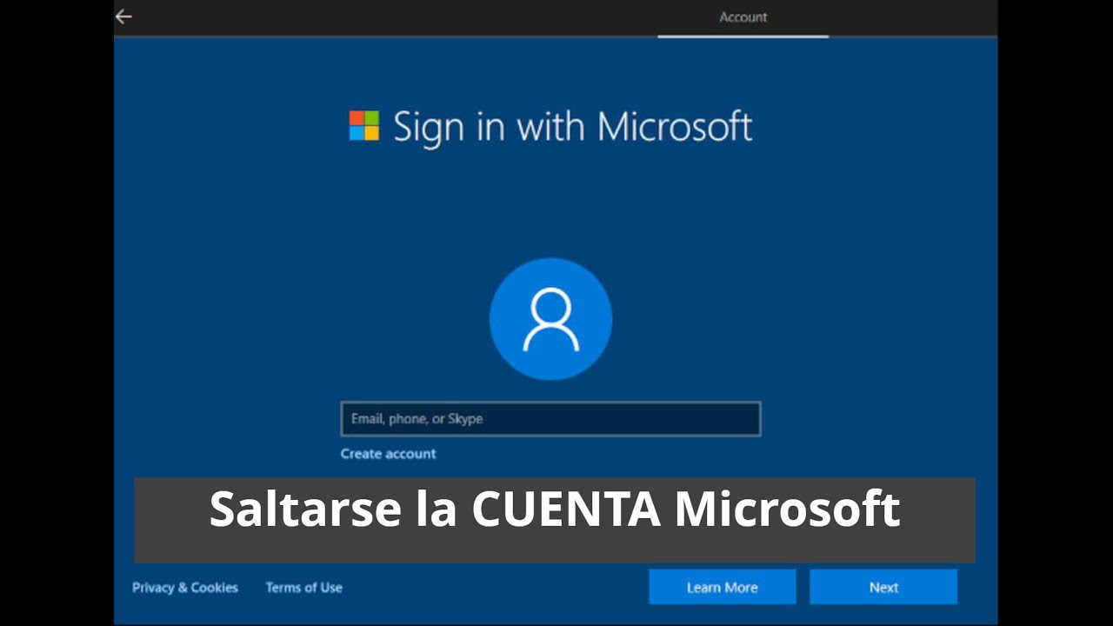Click the Learn More button
Viewport: 1113px width, 626px height.
pos(722,588)
